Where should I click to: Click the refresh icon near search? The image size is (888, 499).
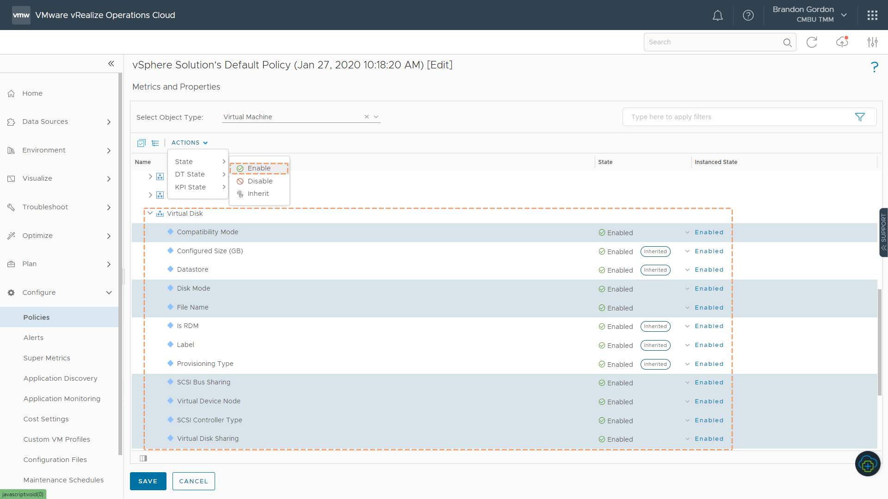pyautogui.click(x=812, y=42)
